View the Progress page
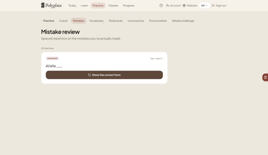This screenshot has height=155, width=268. coord(129,5)
